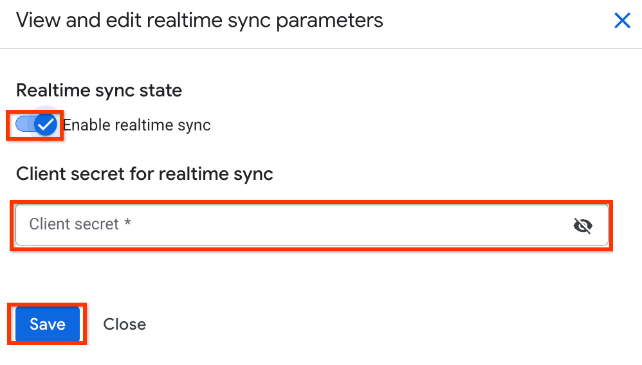Click the "Client secret for realtime sync" heading
This screenshot has width=642, height=365.
pos(145,174)
